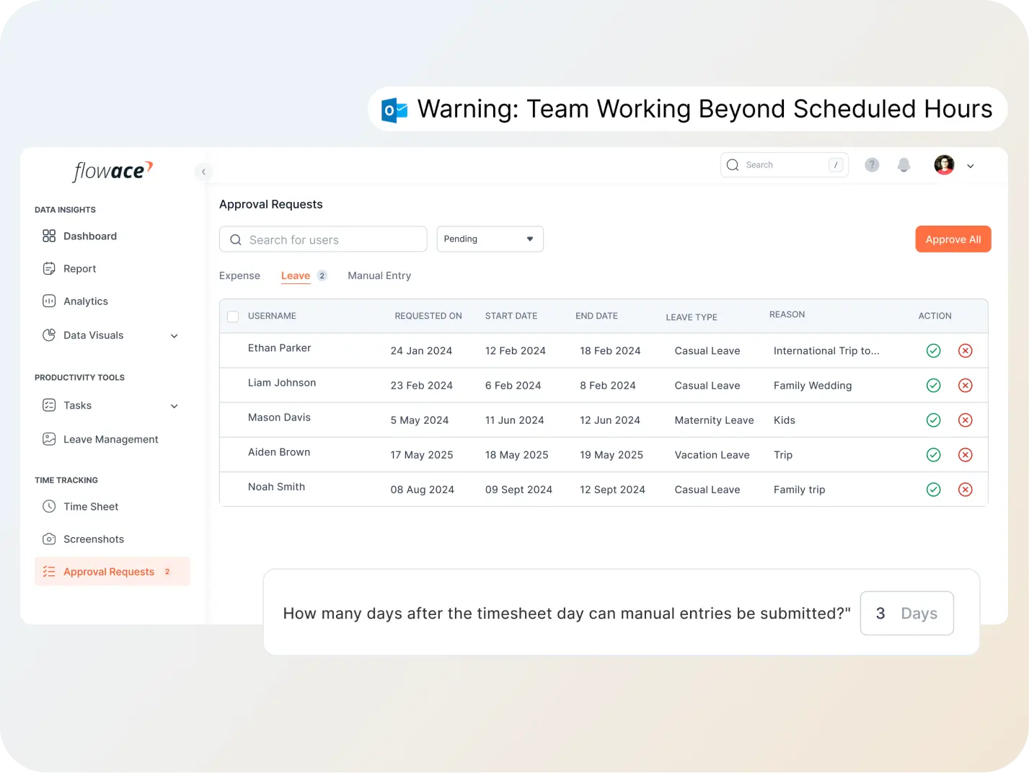
Task: Open the Time Sheet page
Action: point(90,507)
